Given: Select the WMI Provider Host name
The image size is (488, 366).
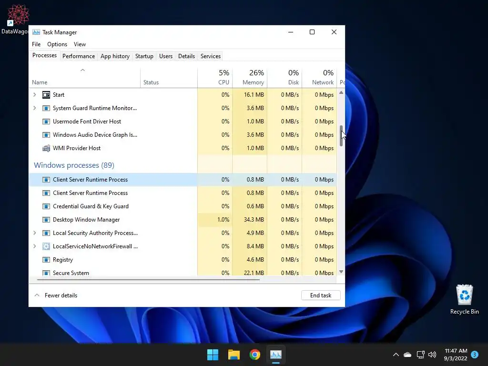Looking at the screenshot, I should coord(77,148).
